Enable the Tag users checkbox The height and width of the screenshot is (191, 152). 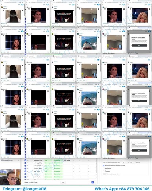(x=104, y=171)
